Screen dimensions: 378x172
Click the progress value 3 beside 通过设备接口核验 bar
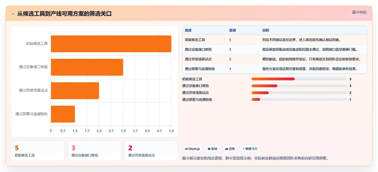350,86
